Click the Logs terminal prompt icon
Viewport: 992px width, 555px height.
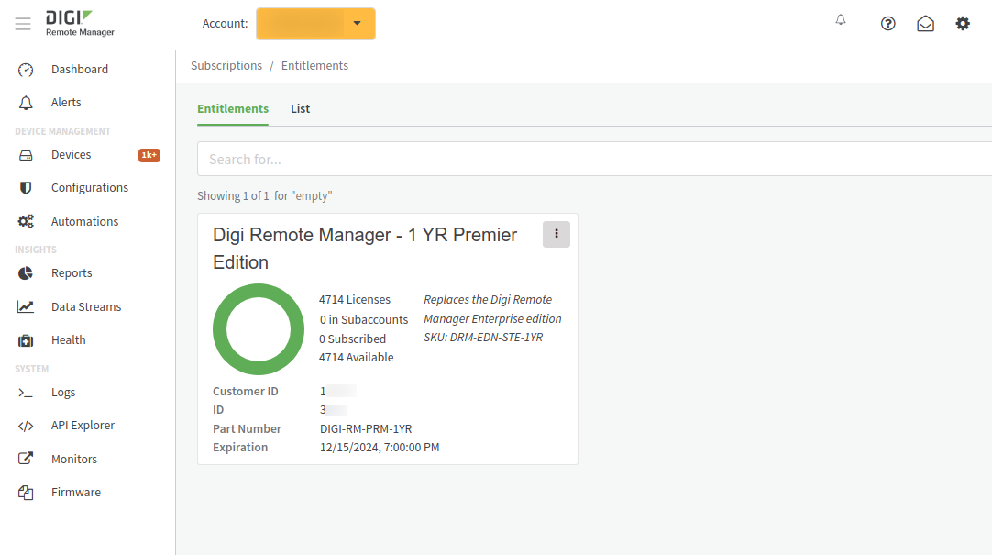tap(26, 393)
